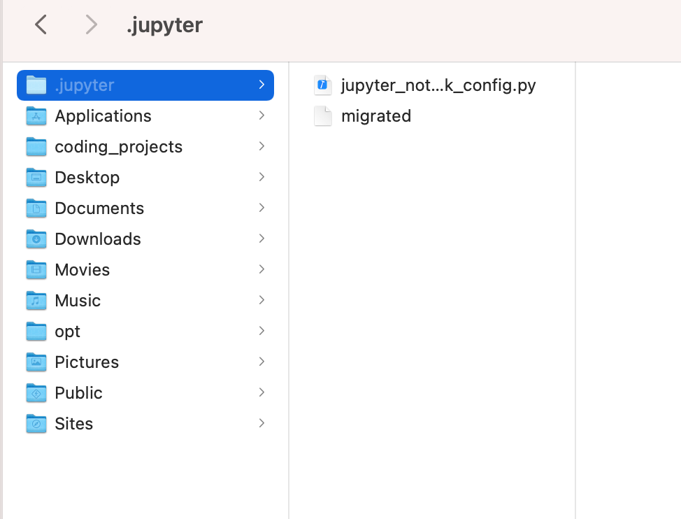
Task: Expand the Movies row chevron
Action: 261,270
